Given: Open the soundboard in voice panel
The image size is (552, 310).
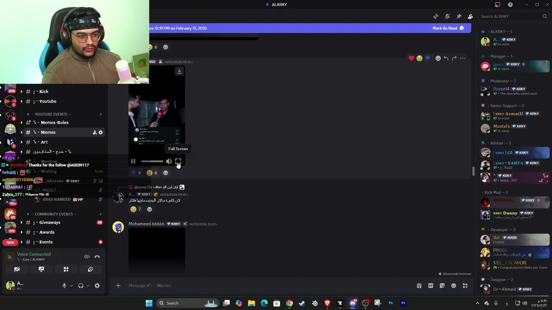Looking at the screenshot, I should pyautogui.click(x=91, y=269).
